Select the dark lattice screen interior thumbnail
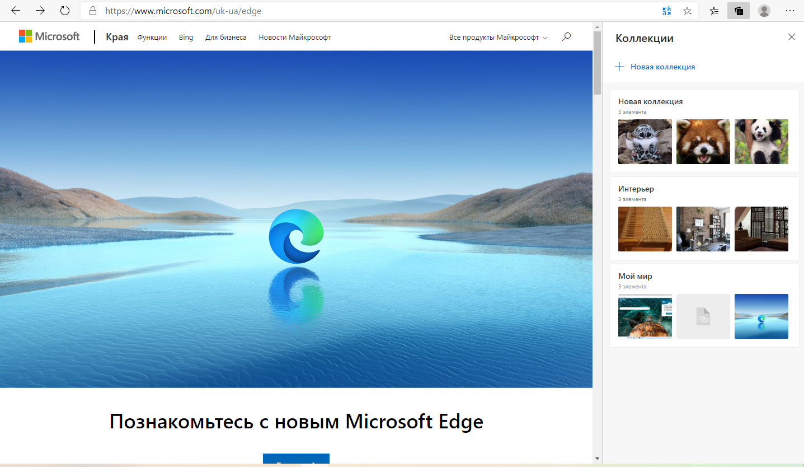Viewport: 804px width, 467px height. pyautogui.click(x=761, y=229)
